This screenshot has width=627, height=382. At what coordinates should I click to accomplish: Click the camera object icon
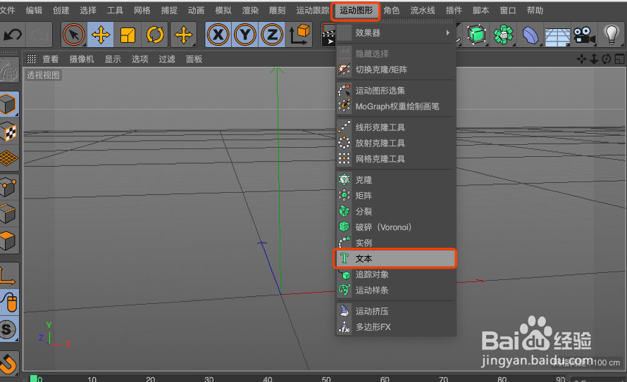pyautogui.click(x=584, y=35)
